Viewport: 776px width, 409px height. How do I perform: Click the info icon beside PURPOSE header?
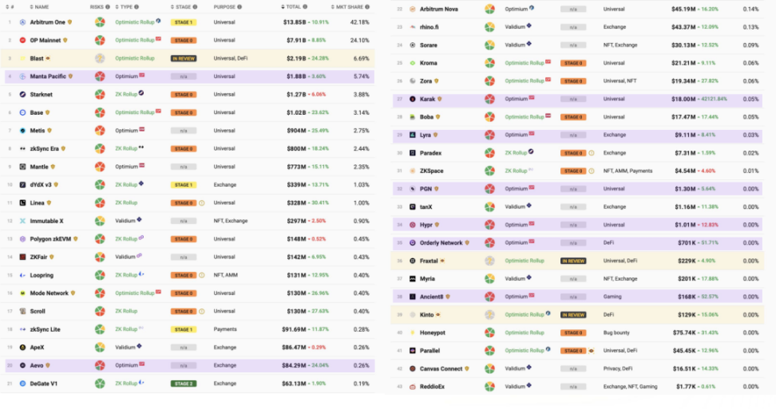tap(239, 6)
